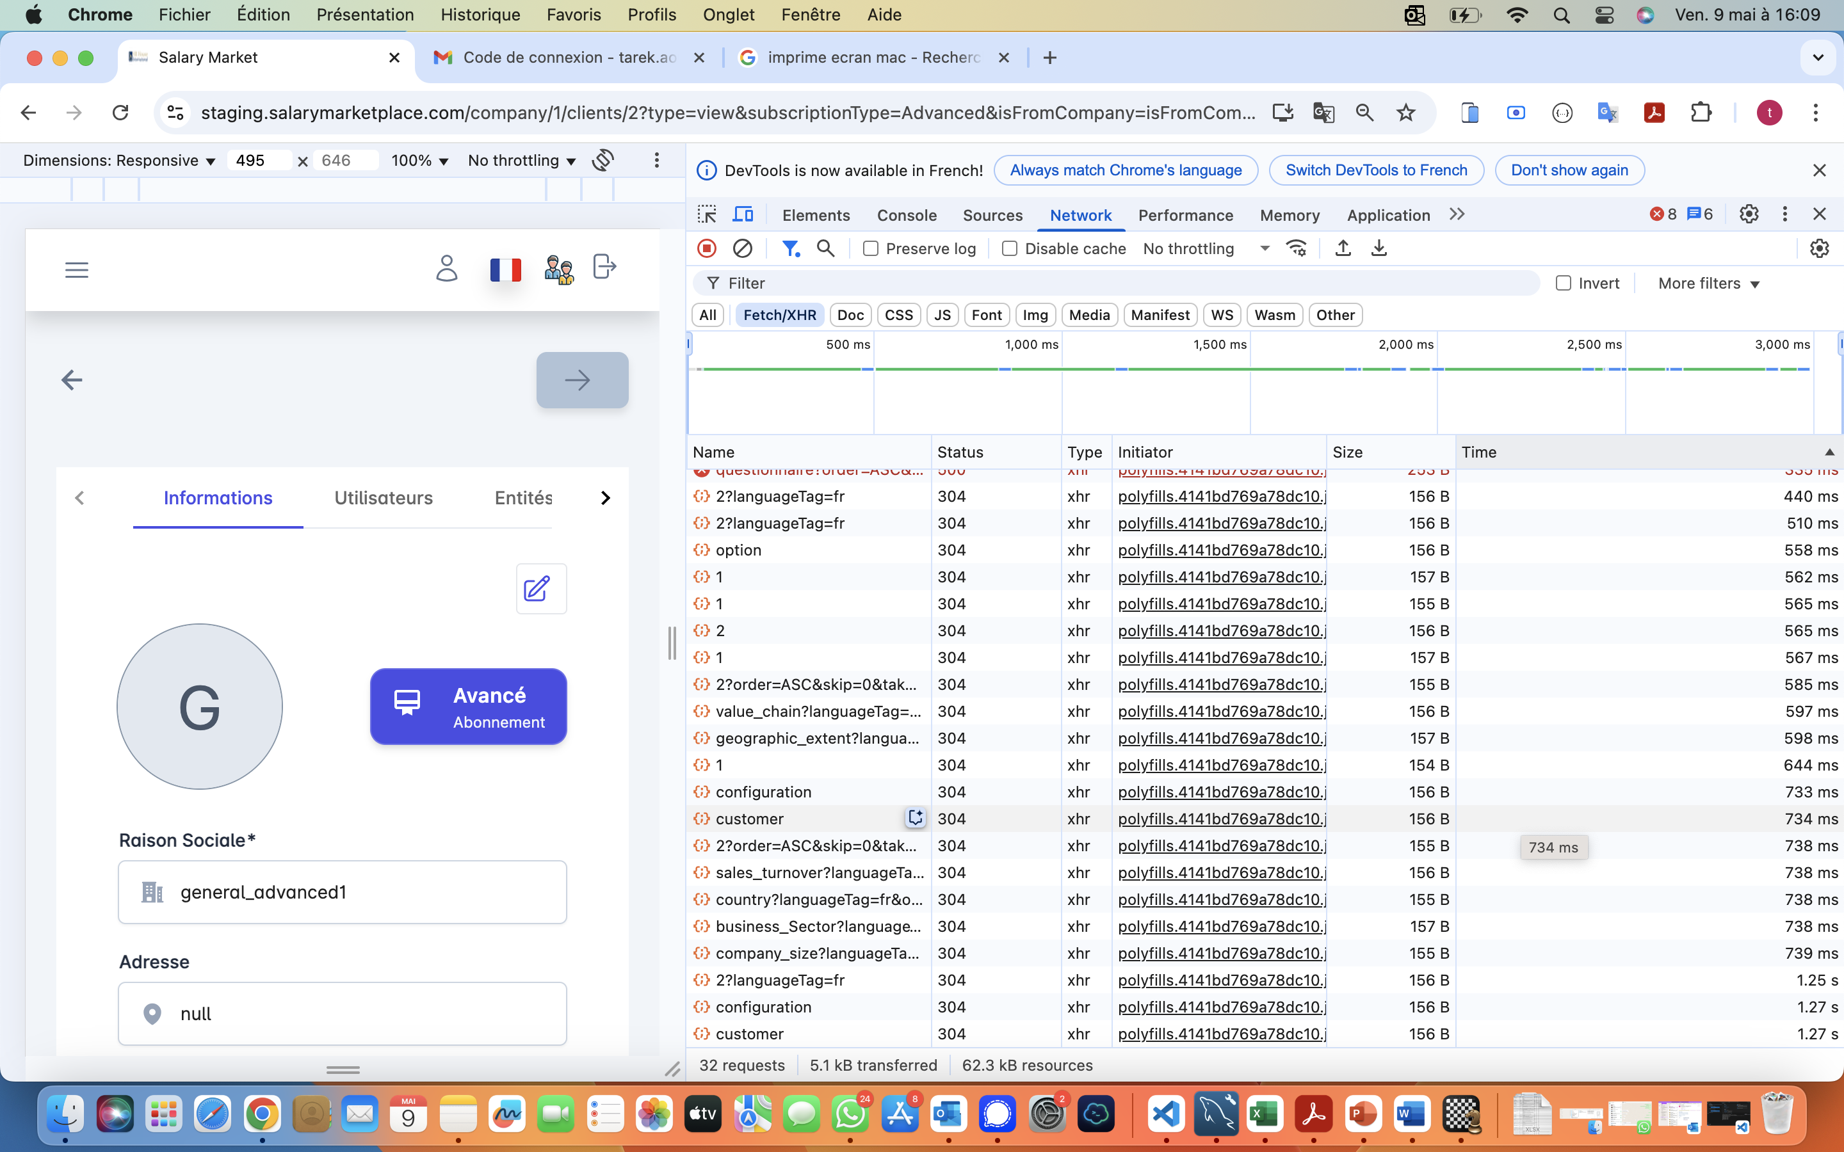This screenshot has height=1152, width=1844.
Task: Toggle device toolbar icon in DevTools
Action: 743,214
